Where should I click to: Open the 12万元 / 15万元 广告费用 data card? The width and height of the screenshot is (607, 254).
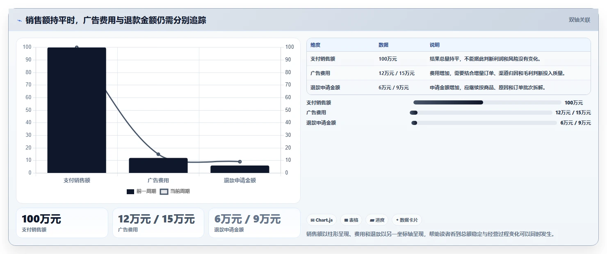(158, 223)
